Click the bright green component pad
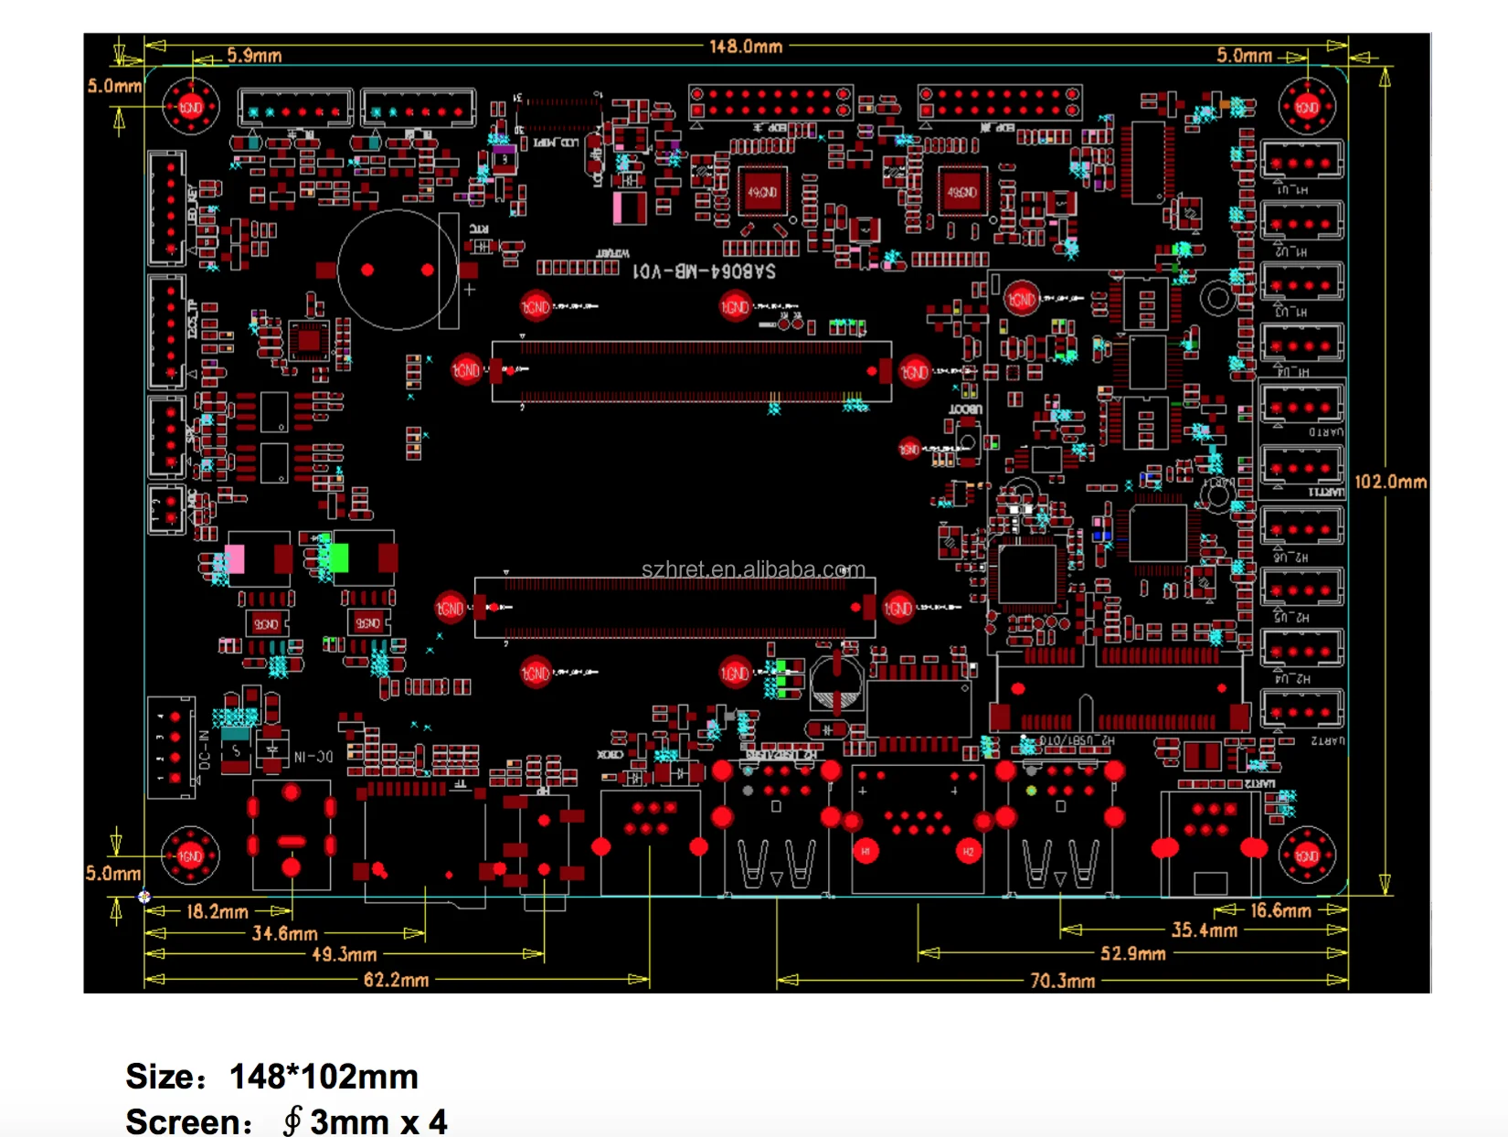This screenshot has height=1137, width=1508. click(339, 558)
